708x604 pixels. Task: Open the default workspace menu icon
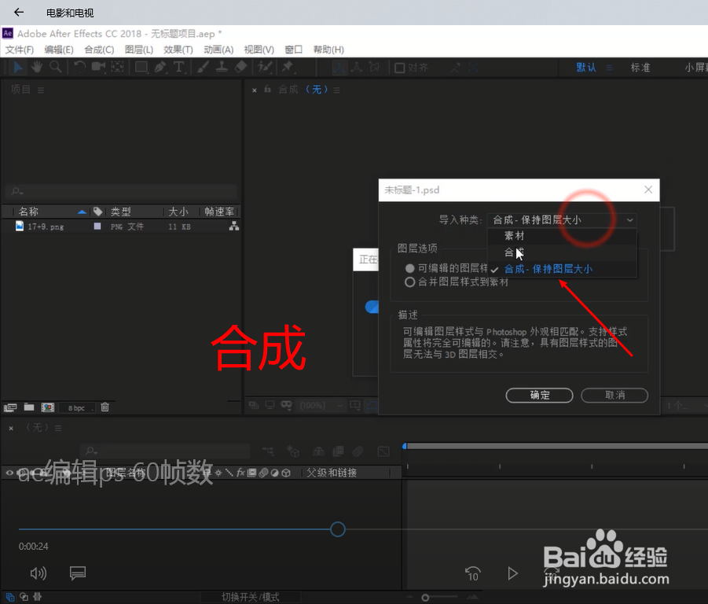point(609,68)
